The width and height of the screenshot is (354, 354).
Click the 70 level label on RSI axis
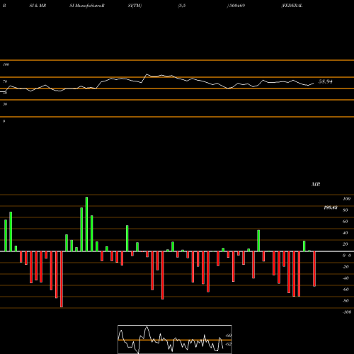pos(5,81)
